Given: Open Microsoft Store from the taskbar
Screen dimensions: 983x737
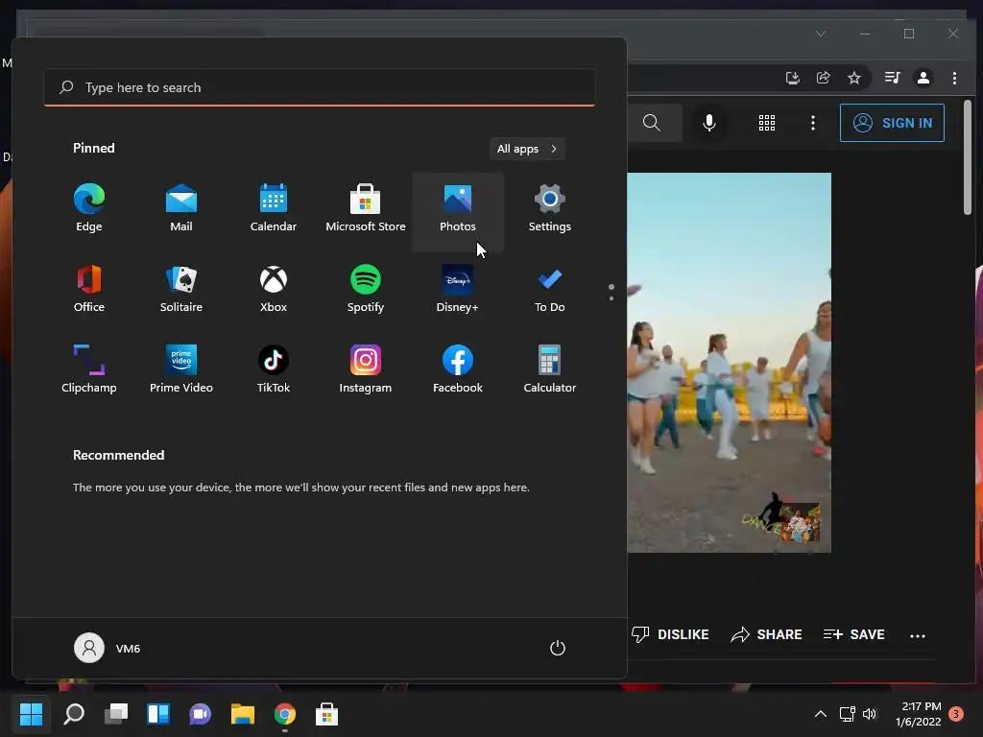Looking at the screenshot, I should point(326,714).
